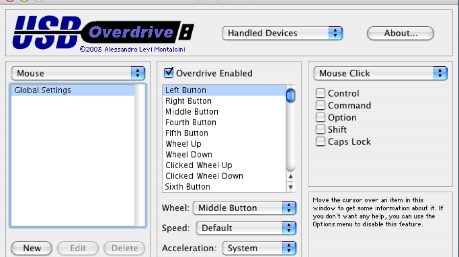The height and width of the screenshot is (257, 459).
Task: Open the Mouse Click action dropdown
Action: coord(381,73)
